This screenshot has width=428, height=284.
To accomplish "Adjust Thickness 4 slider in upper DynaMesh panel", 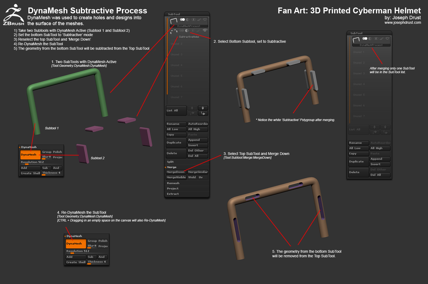I will [52, 173].
